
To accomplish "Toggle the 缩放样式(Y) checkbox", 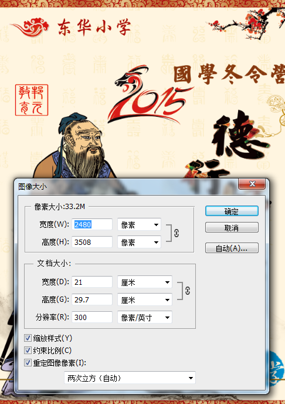I will pyautogui.click(x=28, y=338).
